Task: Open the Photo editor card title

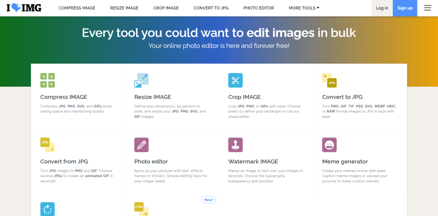Action: [151, 161]
